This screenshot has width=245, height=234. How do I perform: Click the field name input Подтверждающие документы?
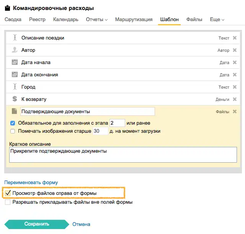(x=88, y=112)
